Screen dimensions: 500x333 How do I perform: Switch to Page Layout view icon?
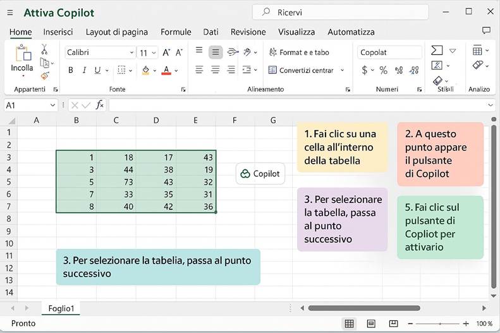point(371,324)
